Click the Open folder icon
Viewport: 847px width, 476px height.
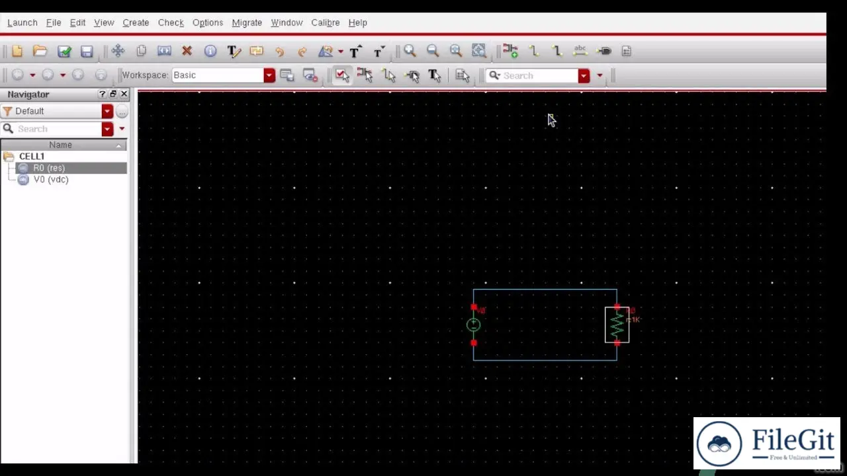tap(40, 51)
